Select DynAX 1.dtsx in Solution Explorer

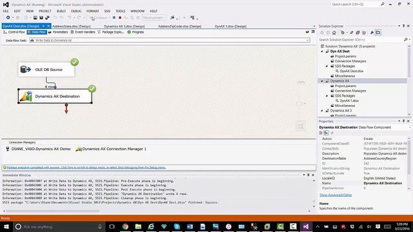pyautogui.click(x=348, y=101)
